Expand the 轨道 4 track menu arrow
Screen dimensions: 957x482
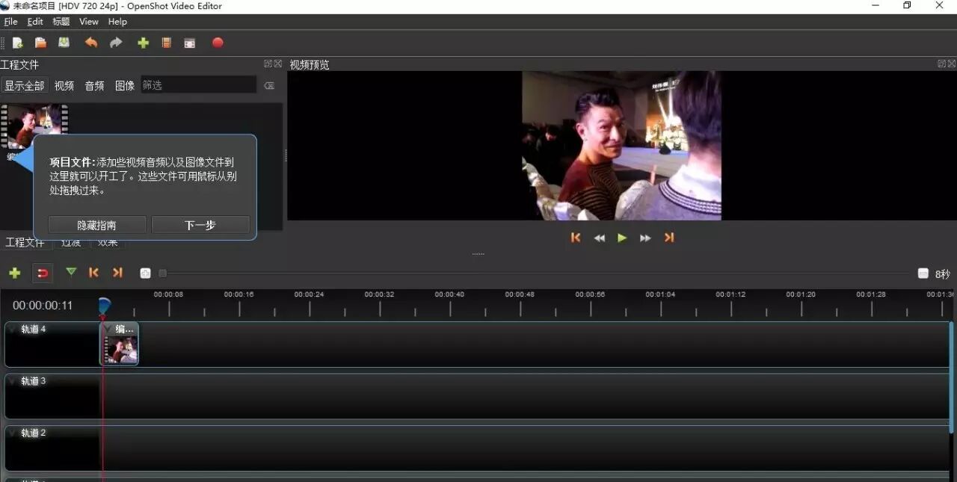pyautogui.click(x=13, y=330)
